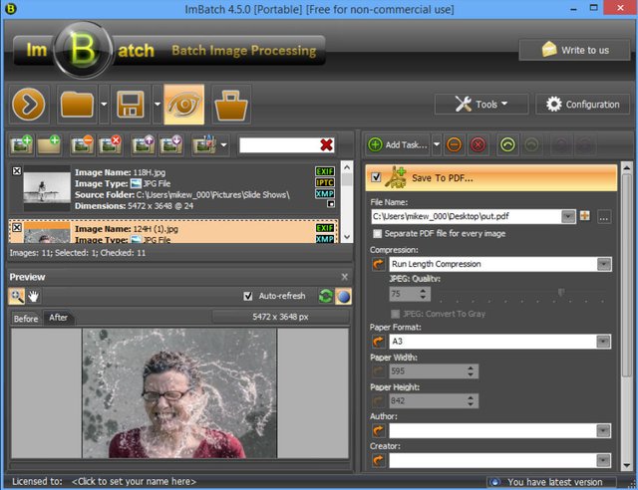Enable Separate PDF file for every image

tap(378, 233)
